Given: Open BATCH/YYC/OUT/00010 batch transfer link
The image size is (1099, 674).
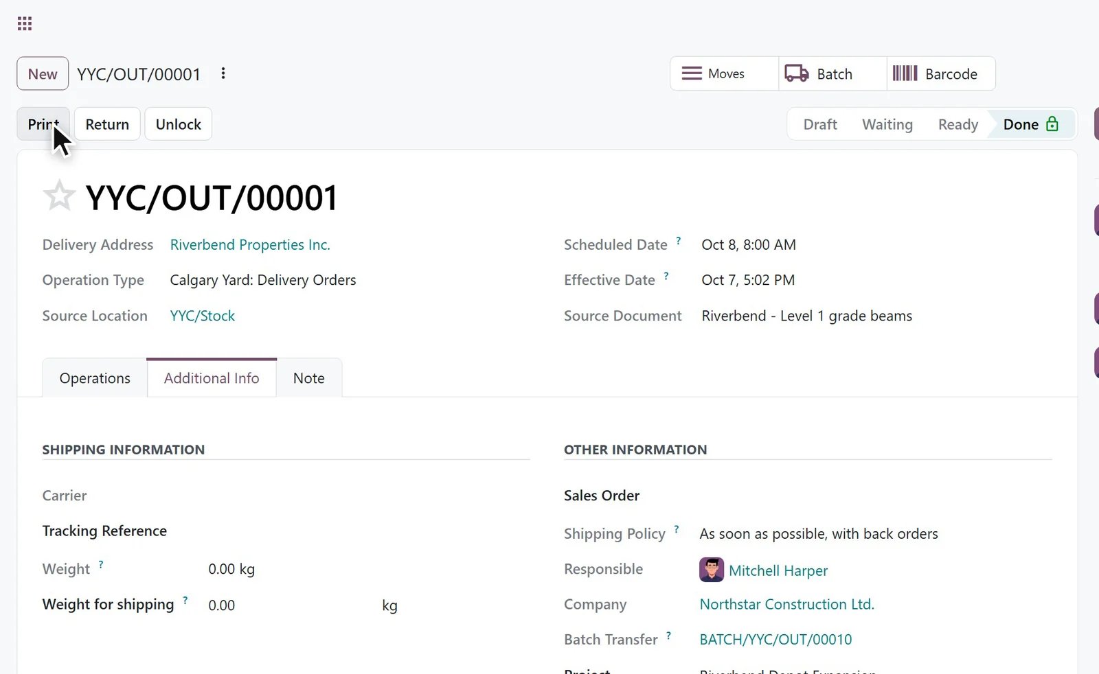Looking at the screenshot, I should click(775, 640).
